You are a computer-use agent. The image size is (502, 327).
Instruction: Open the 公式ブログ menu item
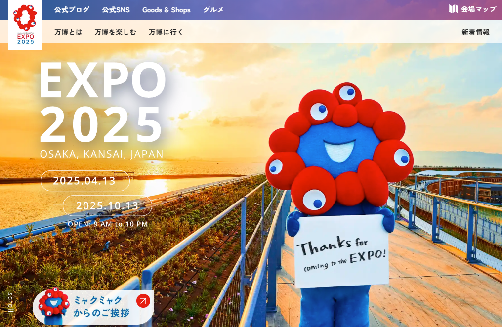72,10
